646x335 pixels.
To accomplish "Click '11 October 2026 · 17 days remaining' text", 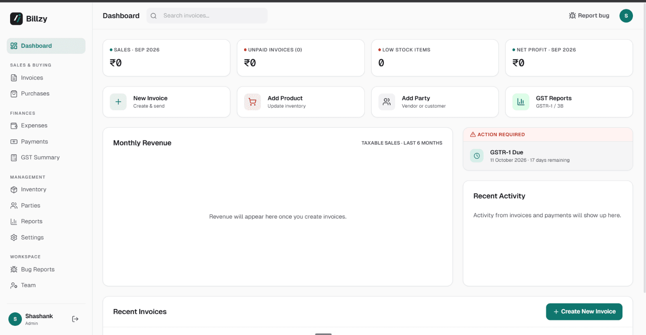I will point(530,160).
